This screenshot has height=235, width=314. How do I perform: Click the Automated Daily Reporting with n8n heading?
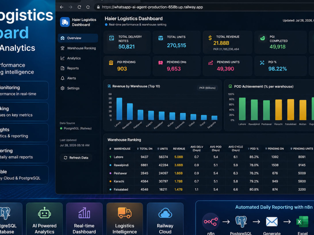click(x=274, y=207)
